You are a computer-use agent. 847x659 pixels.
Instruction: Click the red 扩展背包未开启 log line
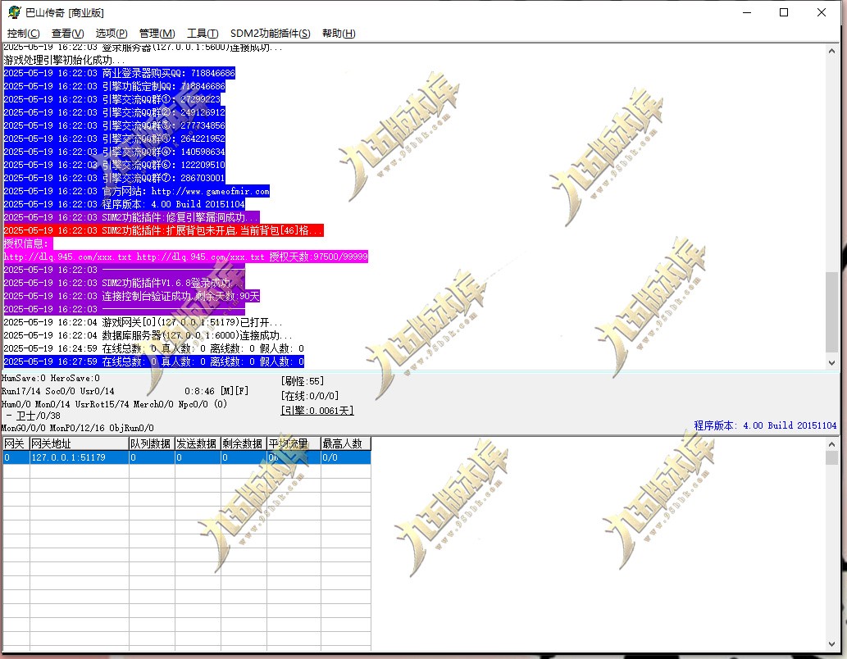164,230
